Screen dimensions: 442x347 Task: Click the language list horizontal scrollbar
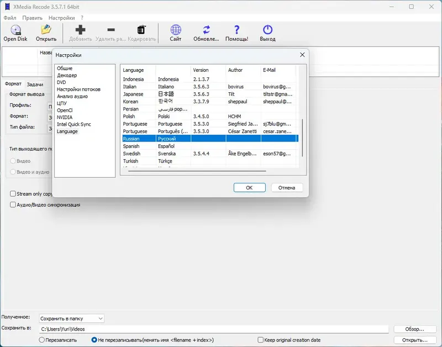click(197, 171)
